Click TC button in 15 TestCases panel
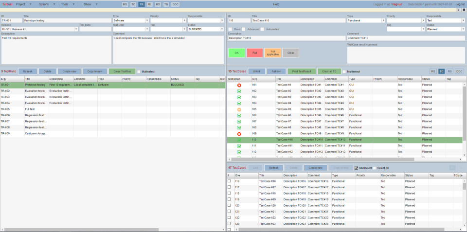This screenshot has width=467, height=232. click(x=442, y=71)
